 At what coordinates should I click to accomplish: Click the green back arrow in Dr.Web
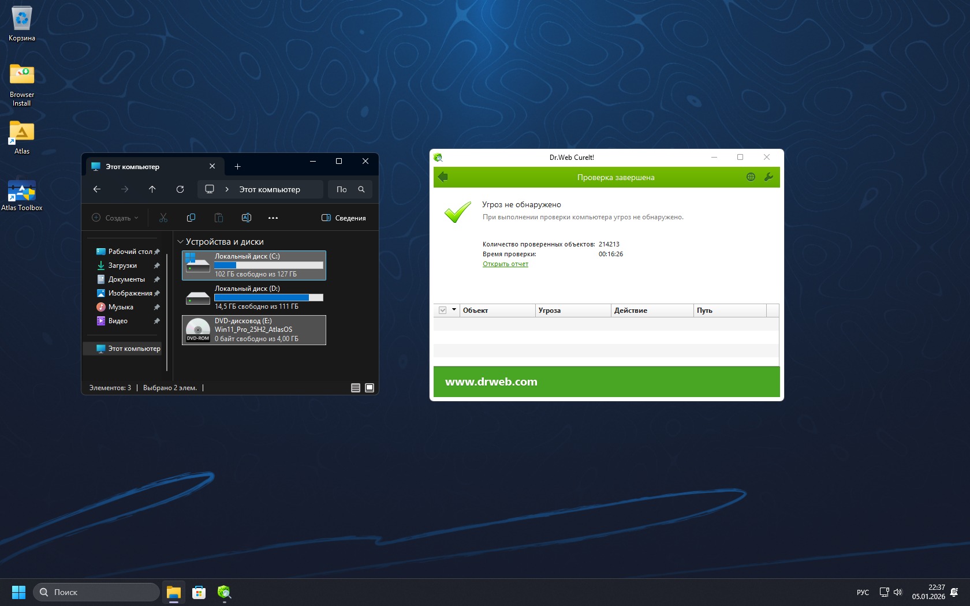tap(443, 177)
